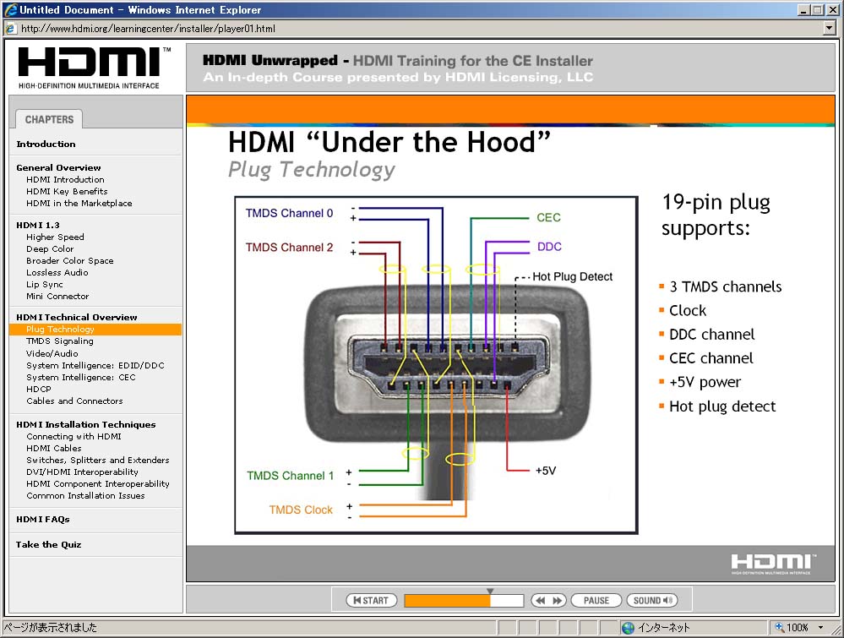
Task: Click the fast-forward arrow in the player controls
Action: 558,600
